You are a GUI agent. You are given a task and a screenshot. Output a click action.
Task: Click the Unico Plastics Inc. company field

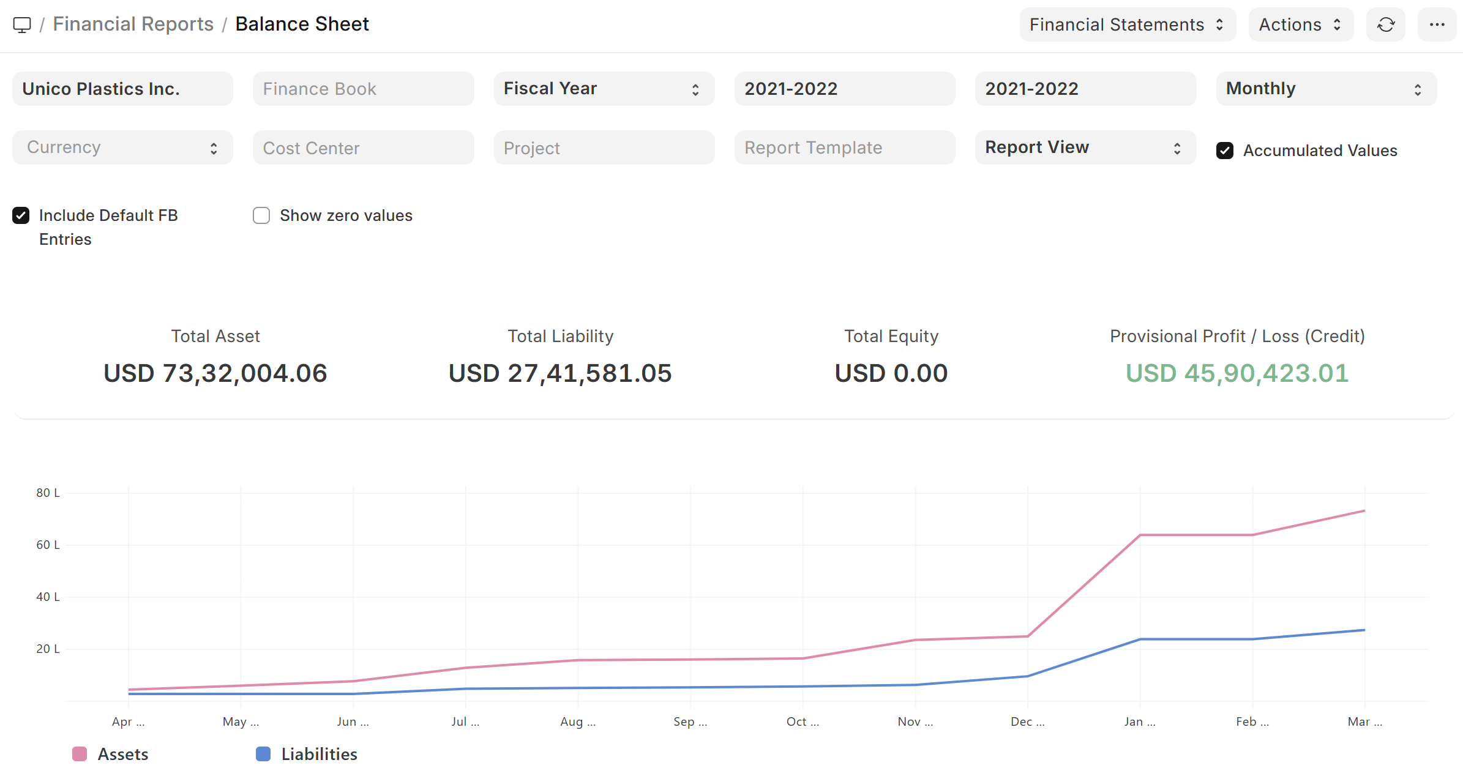pyautogui.click(x=122, y=89)
